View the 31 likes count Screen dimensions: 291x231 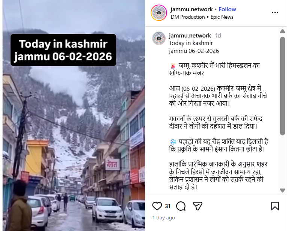click(x=168, y=206)
